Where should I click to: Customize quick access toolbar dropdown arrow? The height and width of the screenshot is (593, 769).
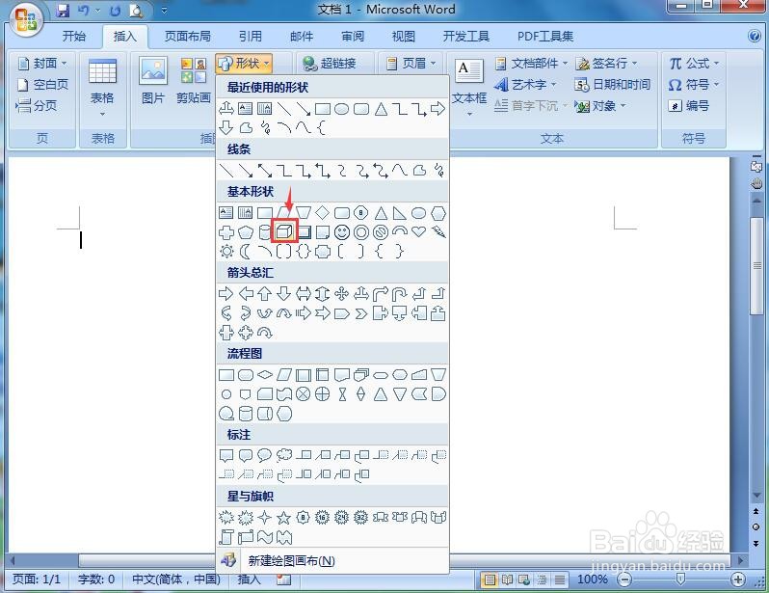point(164,11)
